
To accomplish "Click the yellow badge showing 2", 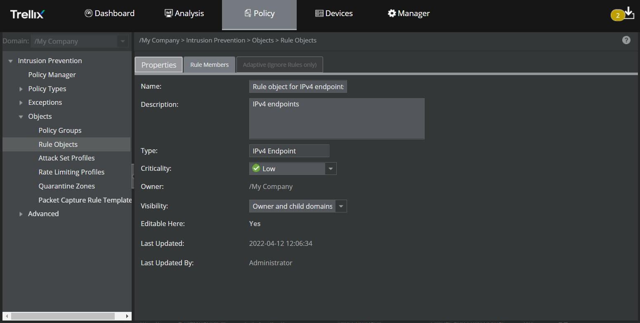I will click(618, 16).
